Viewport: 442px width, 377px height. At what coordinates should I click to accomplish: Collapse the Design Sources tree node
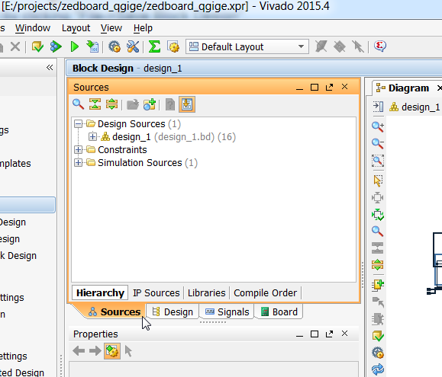(x=79, y=124)
